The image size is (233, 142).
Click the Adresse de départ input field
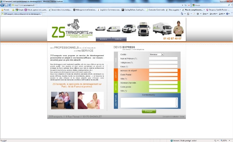pyautogui.click(x=163, y=70)
